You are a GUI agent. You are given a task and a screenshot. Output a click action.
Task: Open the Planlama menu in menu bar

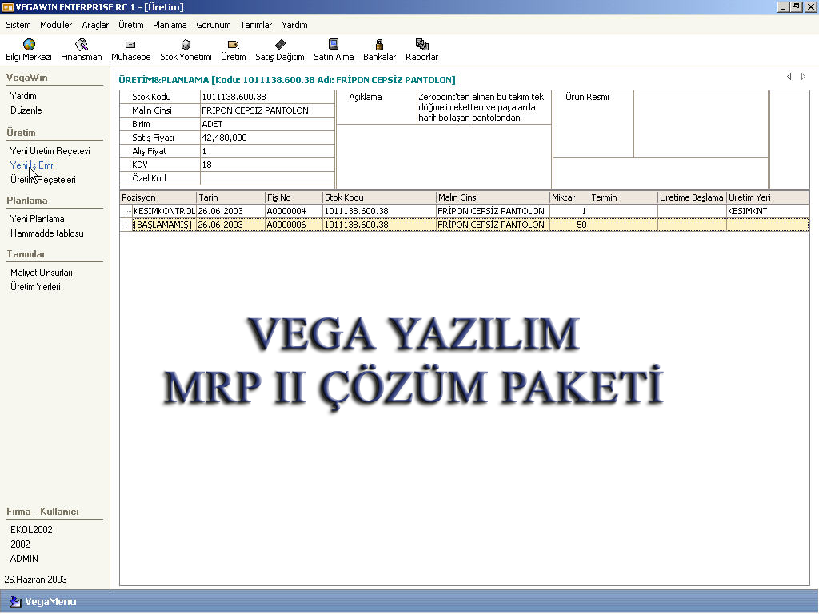click(170, 25)
